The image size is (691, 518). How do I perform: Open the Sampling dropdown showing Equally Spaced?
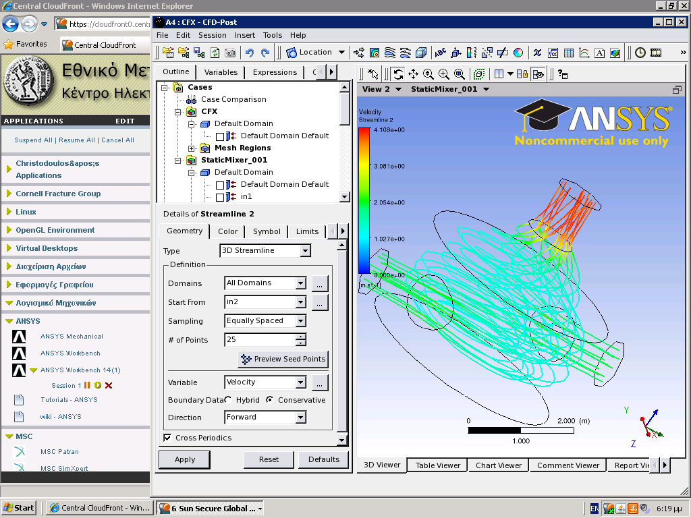point(301,321)
